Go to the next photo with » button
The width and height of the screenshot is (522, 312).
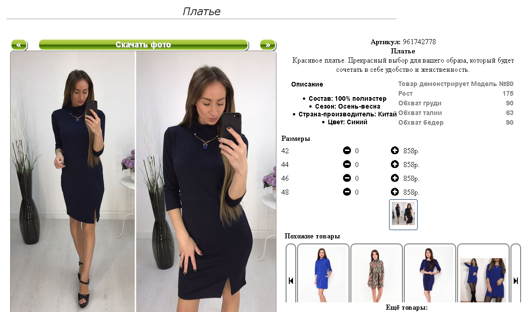coord(268,45)
